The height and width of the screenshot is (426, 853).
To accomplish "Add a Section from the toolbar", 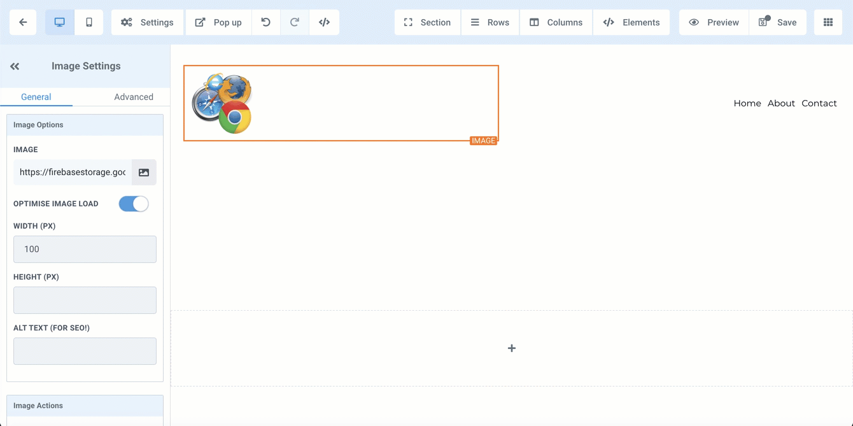I will point(427,22).
